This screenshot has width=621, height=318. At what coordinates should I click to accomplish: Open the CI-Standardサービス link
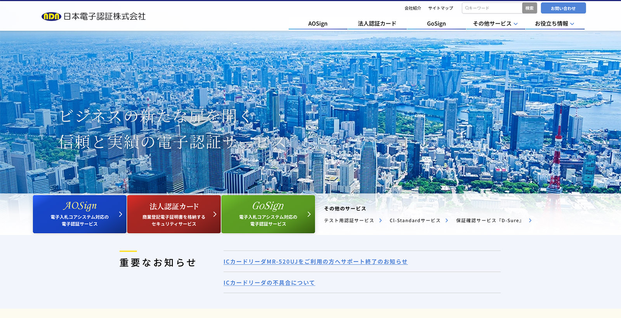pos(415,220)
